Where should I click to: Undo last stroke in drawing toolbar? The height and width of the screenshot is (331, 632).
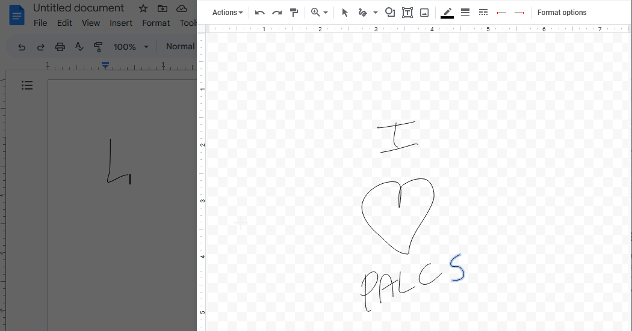[259, 13]
